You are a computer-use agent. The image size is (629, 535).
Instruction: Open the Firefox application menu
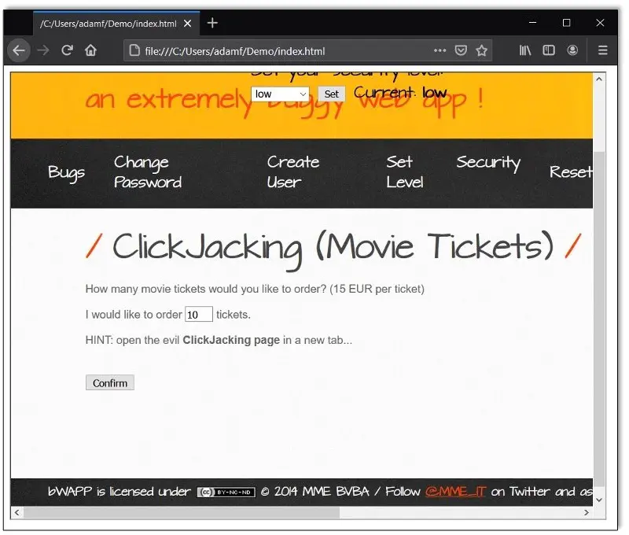602,50
